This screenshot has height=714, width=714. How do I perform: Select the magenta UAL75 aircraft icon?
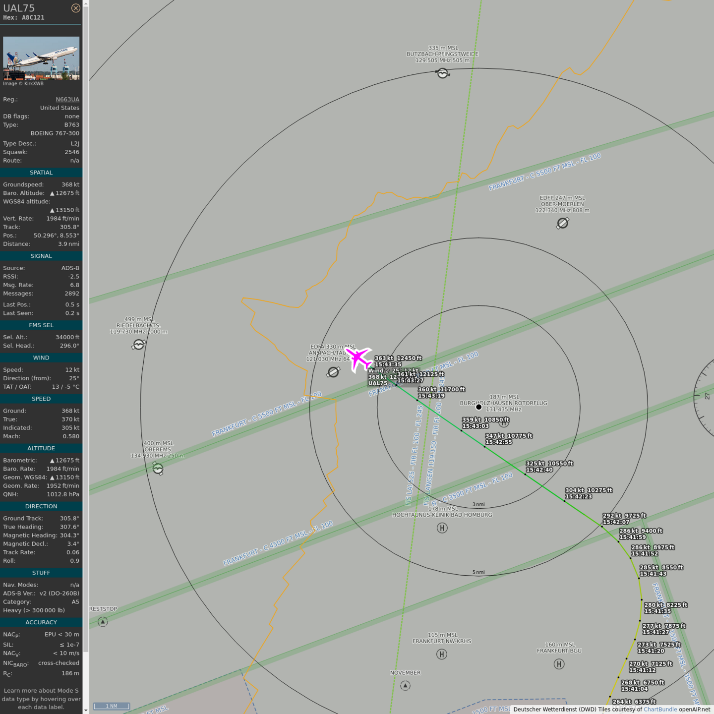point(358,359)
